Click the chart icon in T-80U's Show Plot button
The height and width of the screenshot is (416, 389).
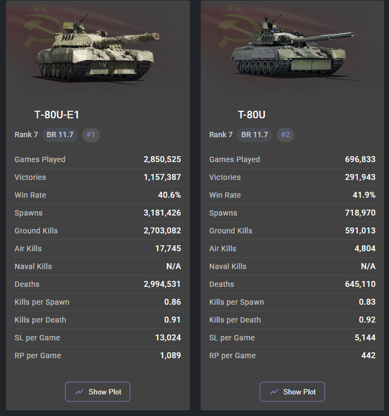point(274,392)
